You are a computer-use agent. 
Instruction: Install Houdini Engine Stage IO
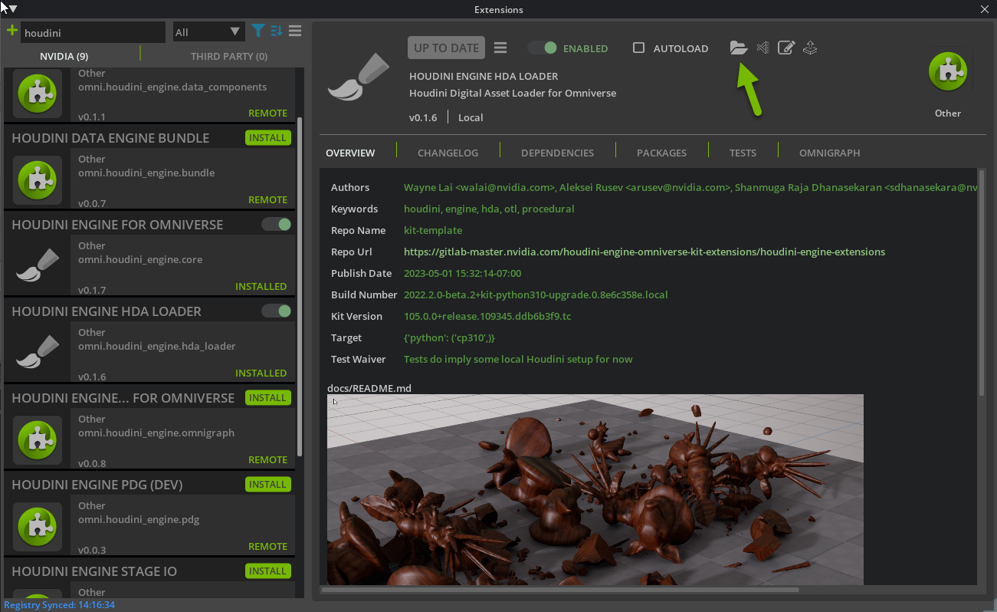pyautogui.click(x=267, y=571)
